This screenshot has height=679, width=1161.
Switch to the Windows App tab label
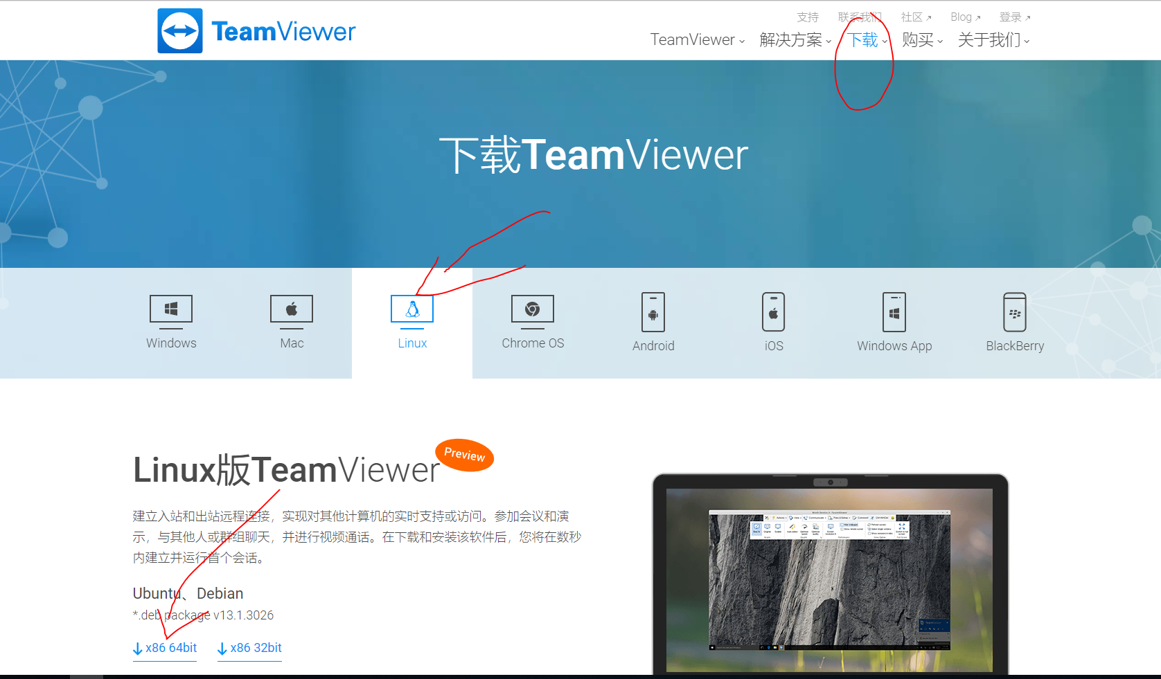click(894, 346)
